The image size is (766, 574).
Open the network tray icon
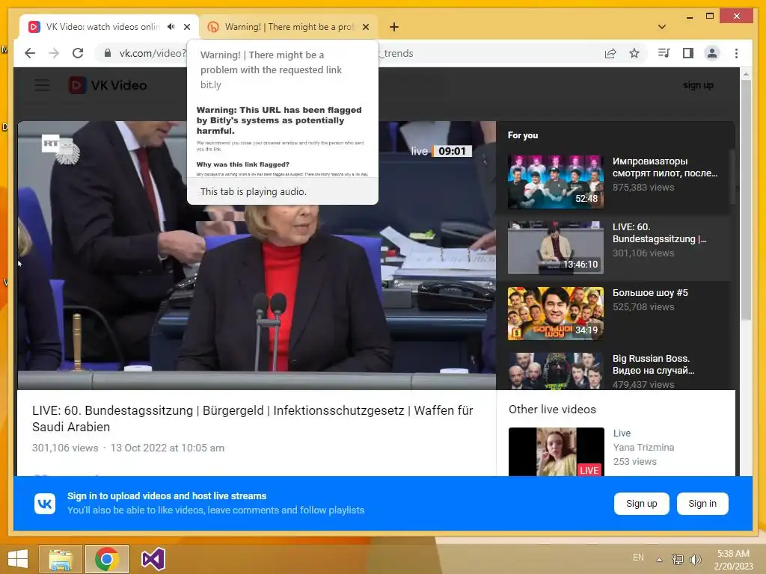click(x=678, y=559)
